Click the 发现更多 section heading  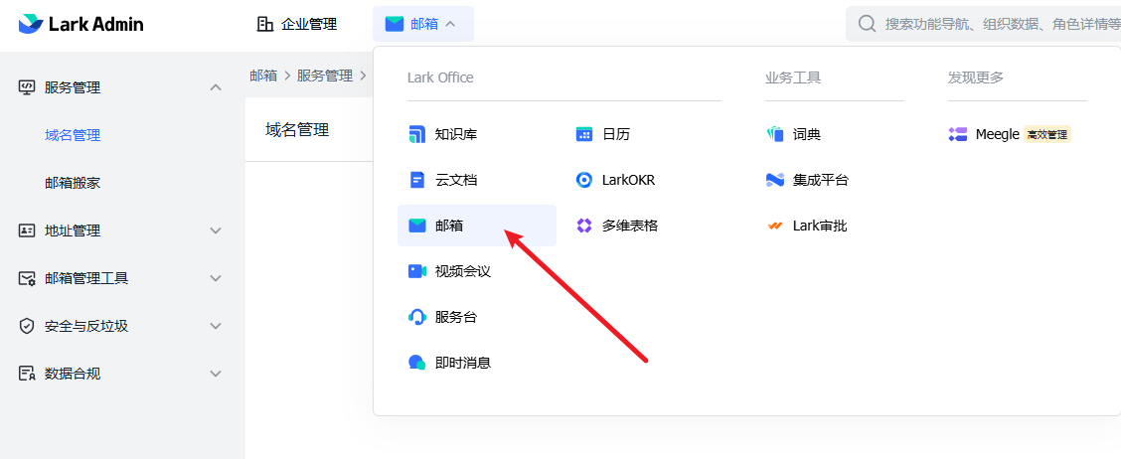pyautogui.click(x=976, y=77)
